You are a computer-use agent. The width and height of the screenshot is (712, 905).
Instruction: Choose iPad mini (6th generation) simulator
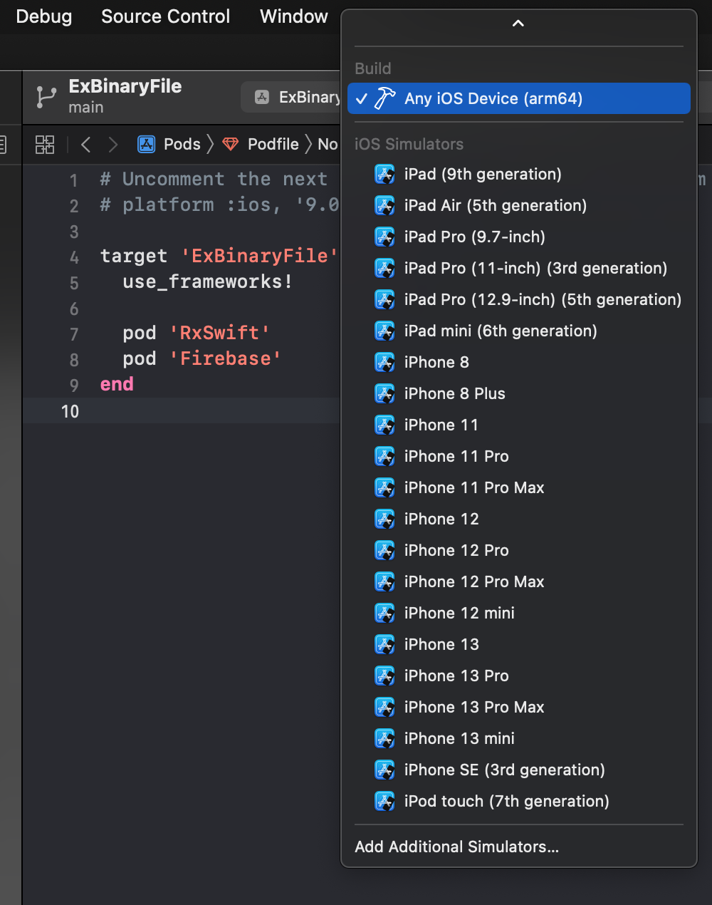click(x=519, y=331)
